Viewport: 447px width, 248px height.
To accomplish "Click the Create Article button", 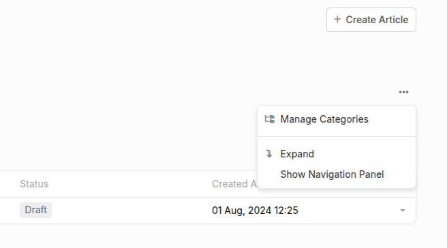I will click(371, 20).
